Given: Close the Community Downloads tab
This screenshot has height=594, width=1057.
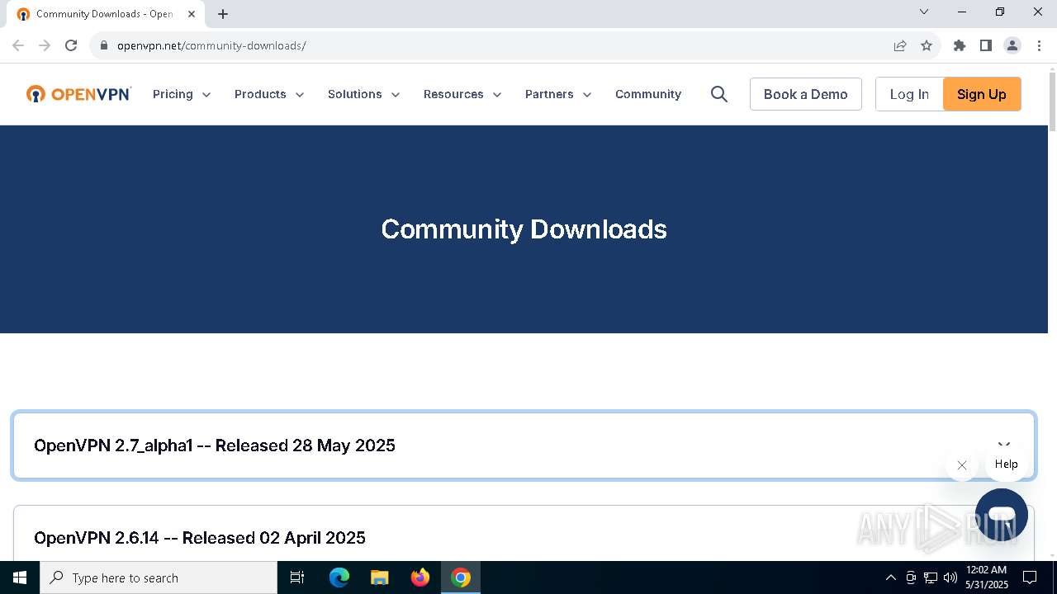Looking at the screenshot, I should (x=192, y=14).
